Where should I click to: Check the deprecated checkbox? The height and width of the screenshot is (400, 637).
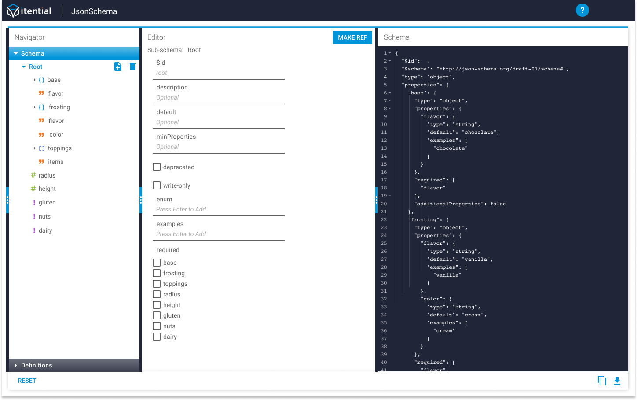[157, 167]
